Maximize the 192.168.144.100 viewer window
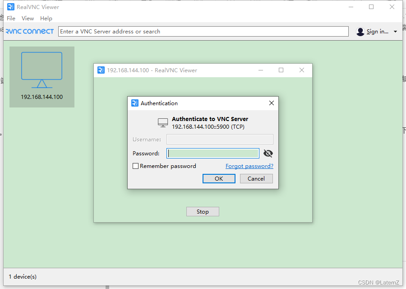This screenshot has width=406, height=289. tap(281, 70)
